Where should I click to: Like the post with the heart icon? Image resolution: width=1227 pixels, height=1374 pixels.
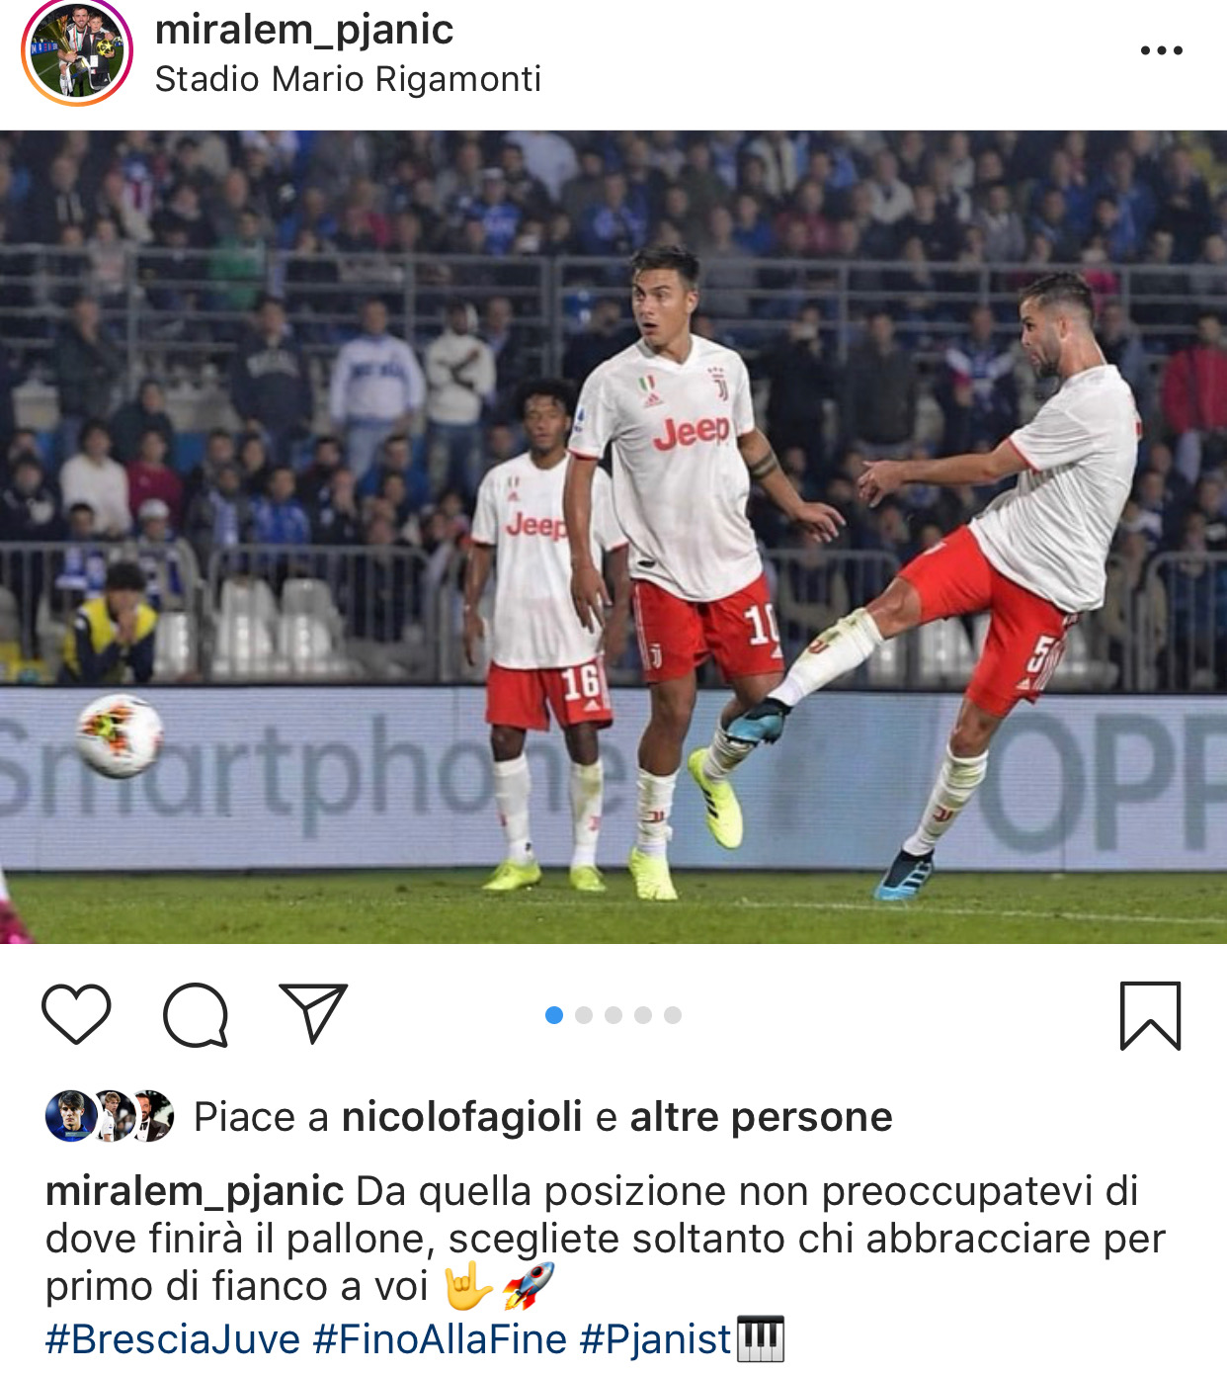(76, 1014)
